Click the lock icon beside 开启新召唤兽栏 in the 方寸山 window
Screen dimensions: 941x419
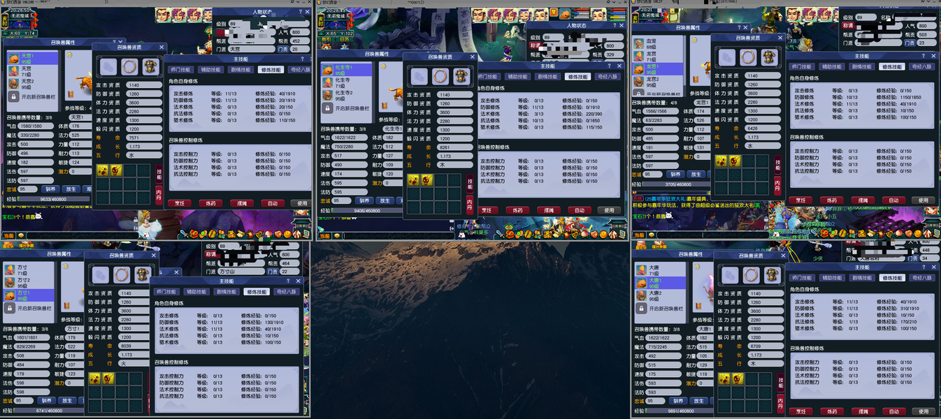click(8, 308)
